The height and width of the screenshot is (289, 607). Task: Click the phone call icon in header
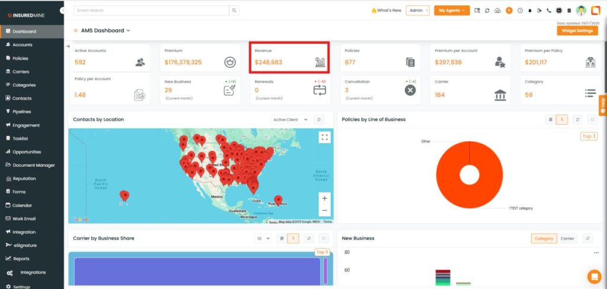point(549,11)
